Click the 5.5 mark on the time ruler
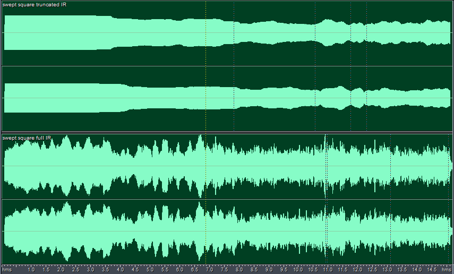 165,270
